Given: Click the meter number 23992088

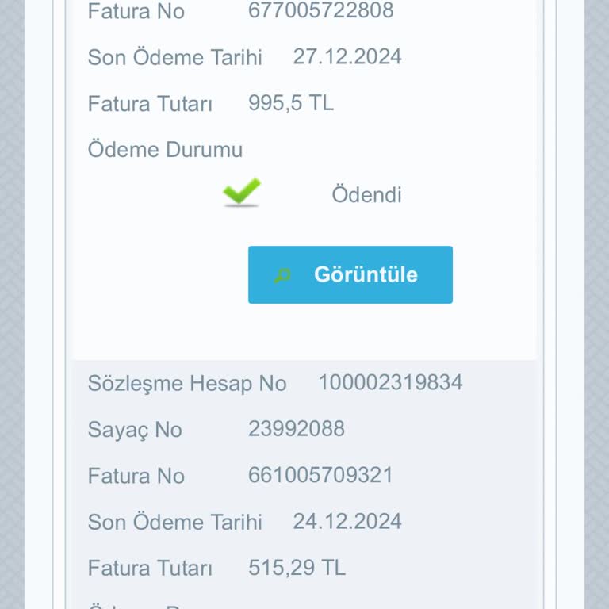Looking at the screenshot, I should tap(297, 429).
